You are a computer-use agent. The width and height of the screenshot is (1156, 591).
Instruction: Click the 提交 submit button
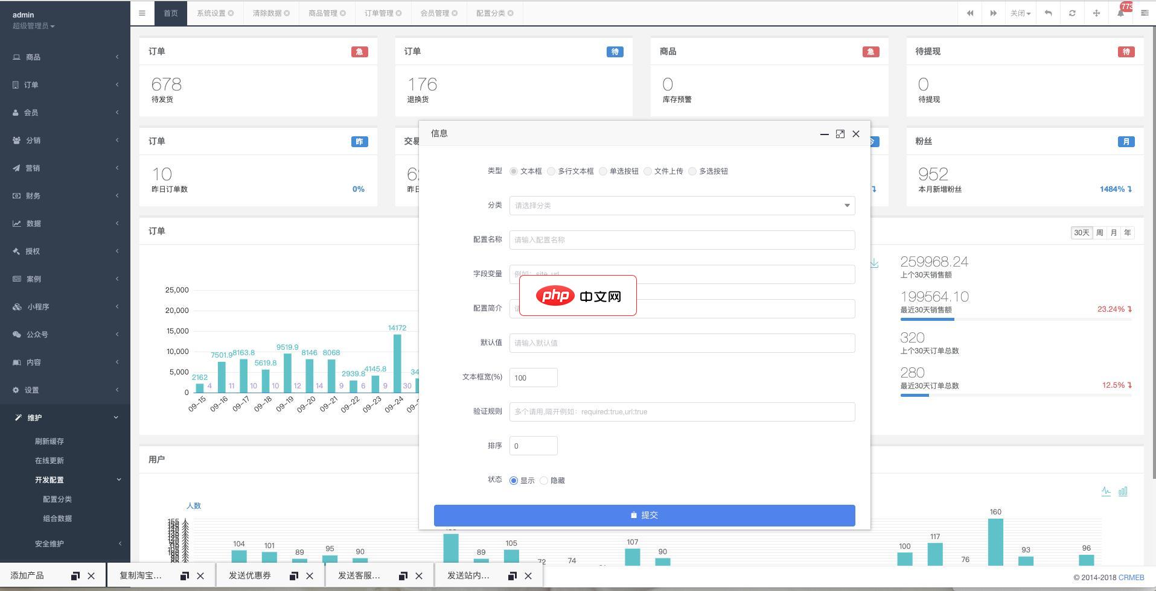tap(643, 515)
